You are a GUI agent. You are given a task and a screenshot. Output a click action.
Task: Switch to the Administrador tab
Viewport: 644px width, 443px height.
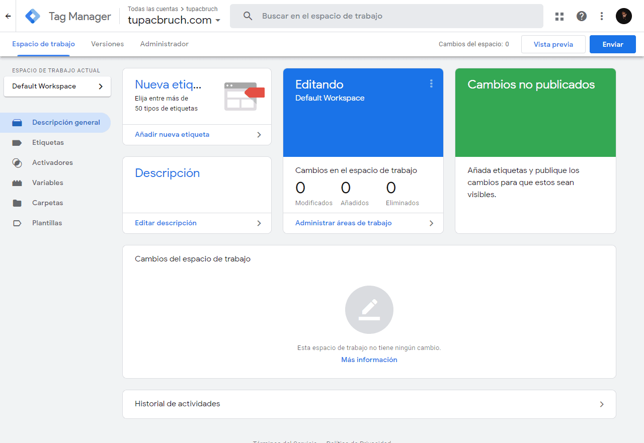165,44
